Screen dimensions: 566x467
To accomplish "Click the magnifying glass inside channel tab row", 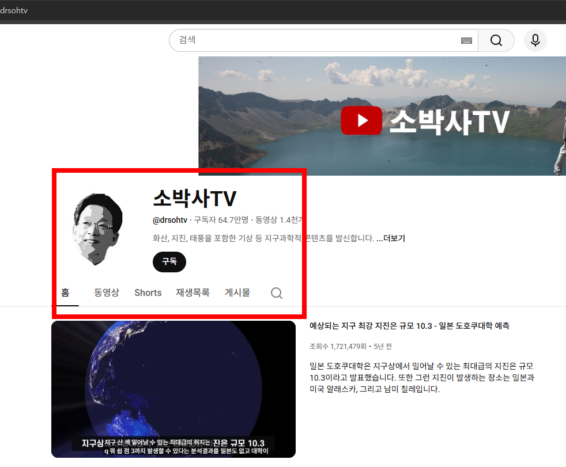I will click(x=276, y=293).
